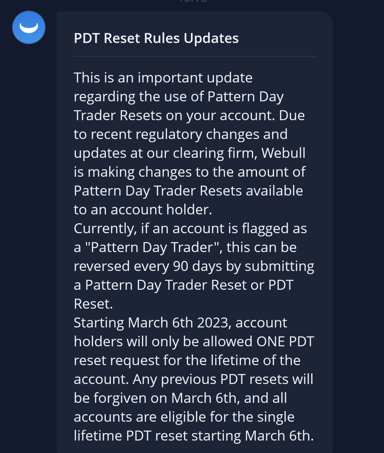Tap the line "regarding the use of Pattern Day"
The height and width of the screenshot is (453, 384).
click(x=178, y=96)
